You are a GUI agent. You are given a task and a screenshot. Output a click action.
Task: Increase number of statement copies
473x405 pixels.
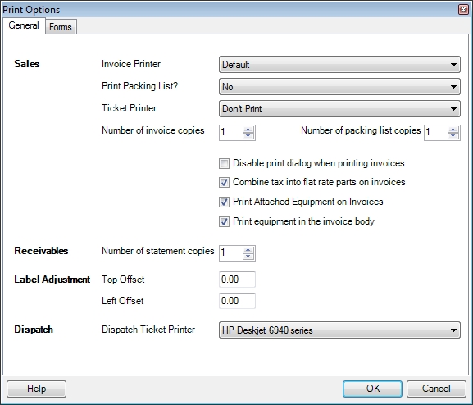coord(248,250)
